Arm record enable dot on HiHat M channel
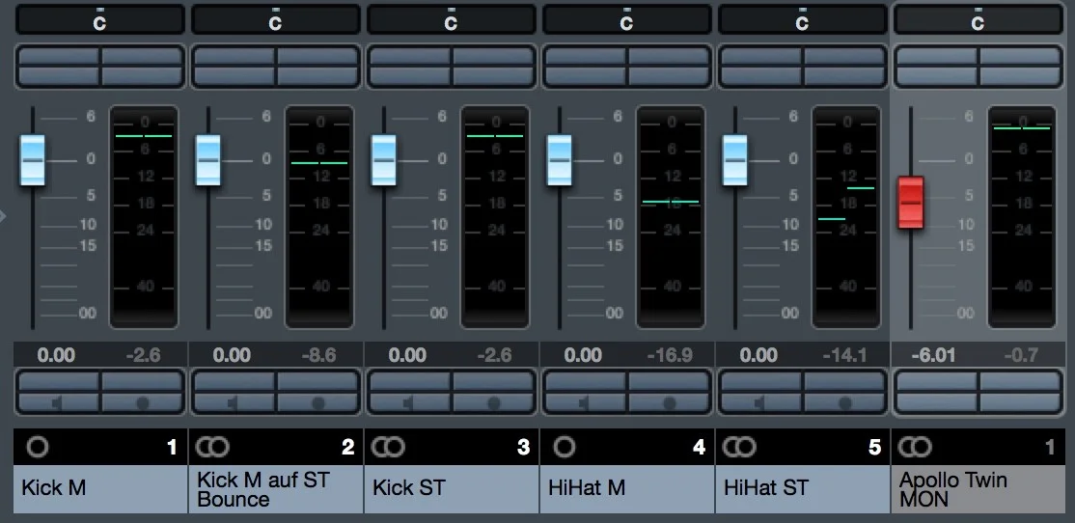 coord(669,403)
